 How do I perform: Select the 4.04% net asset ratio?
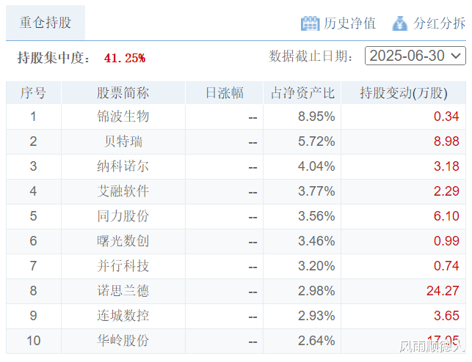316,166
